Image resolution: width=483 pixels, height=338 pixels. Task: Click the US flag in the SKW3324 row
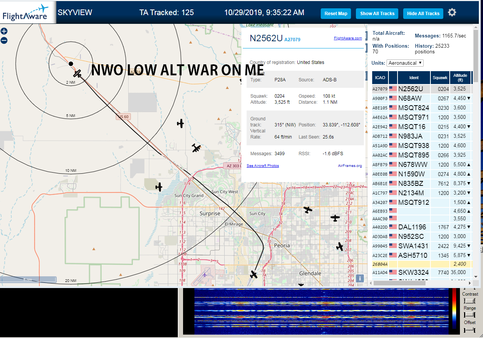coord(393,273)
